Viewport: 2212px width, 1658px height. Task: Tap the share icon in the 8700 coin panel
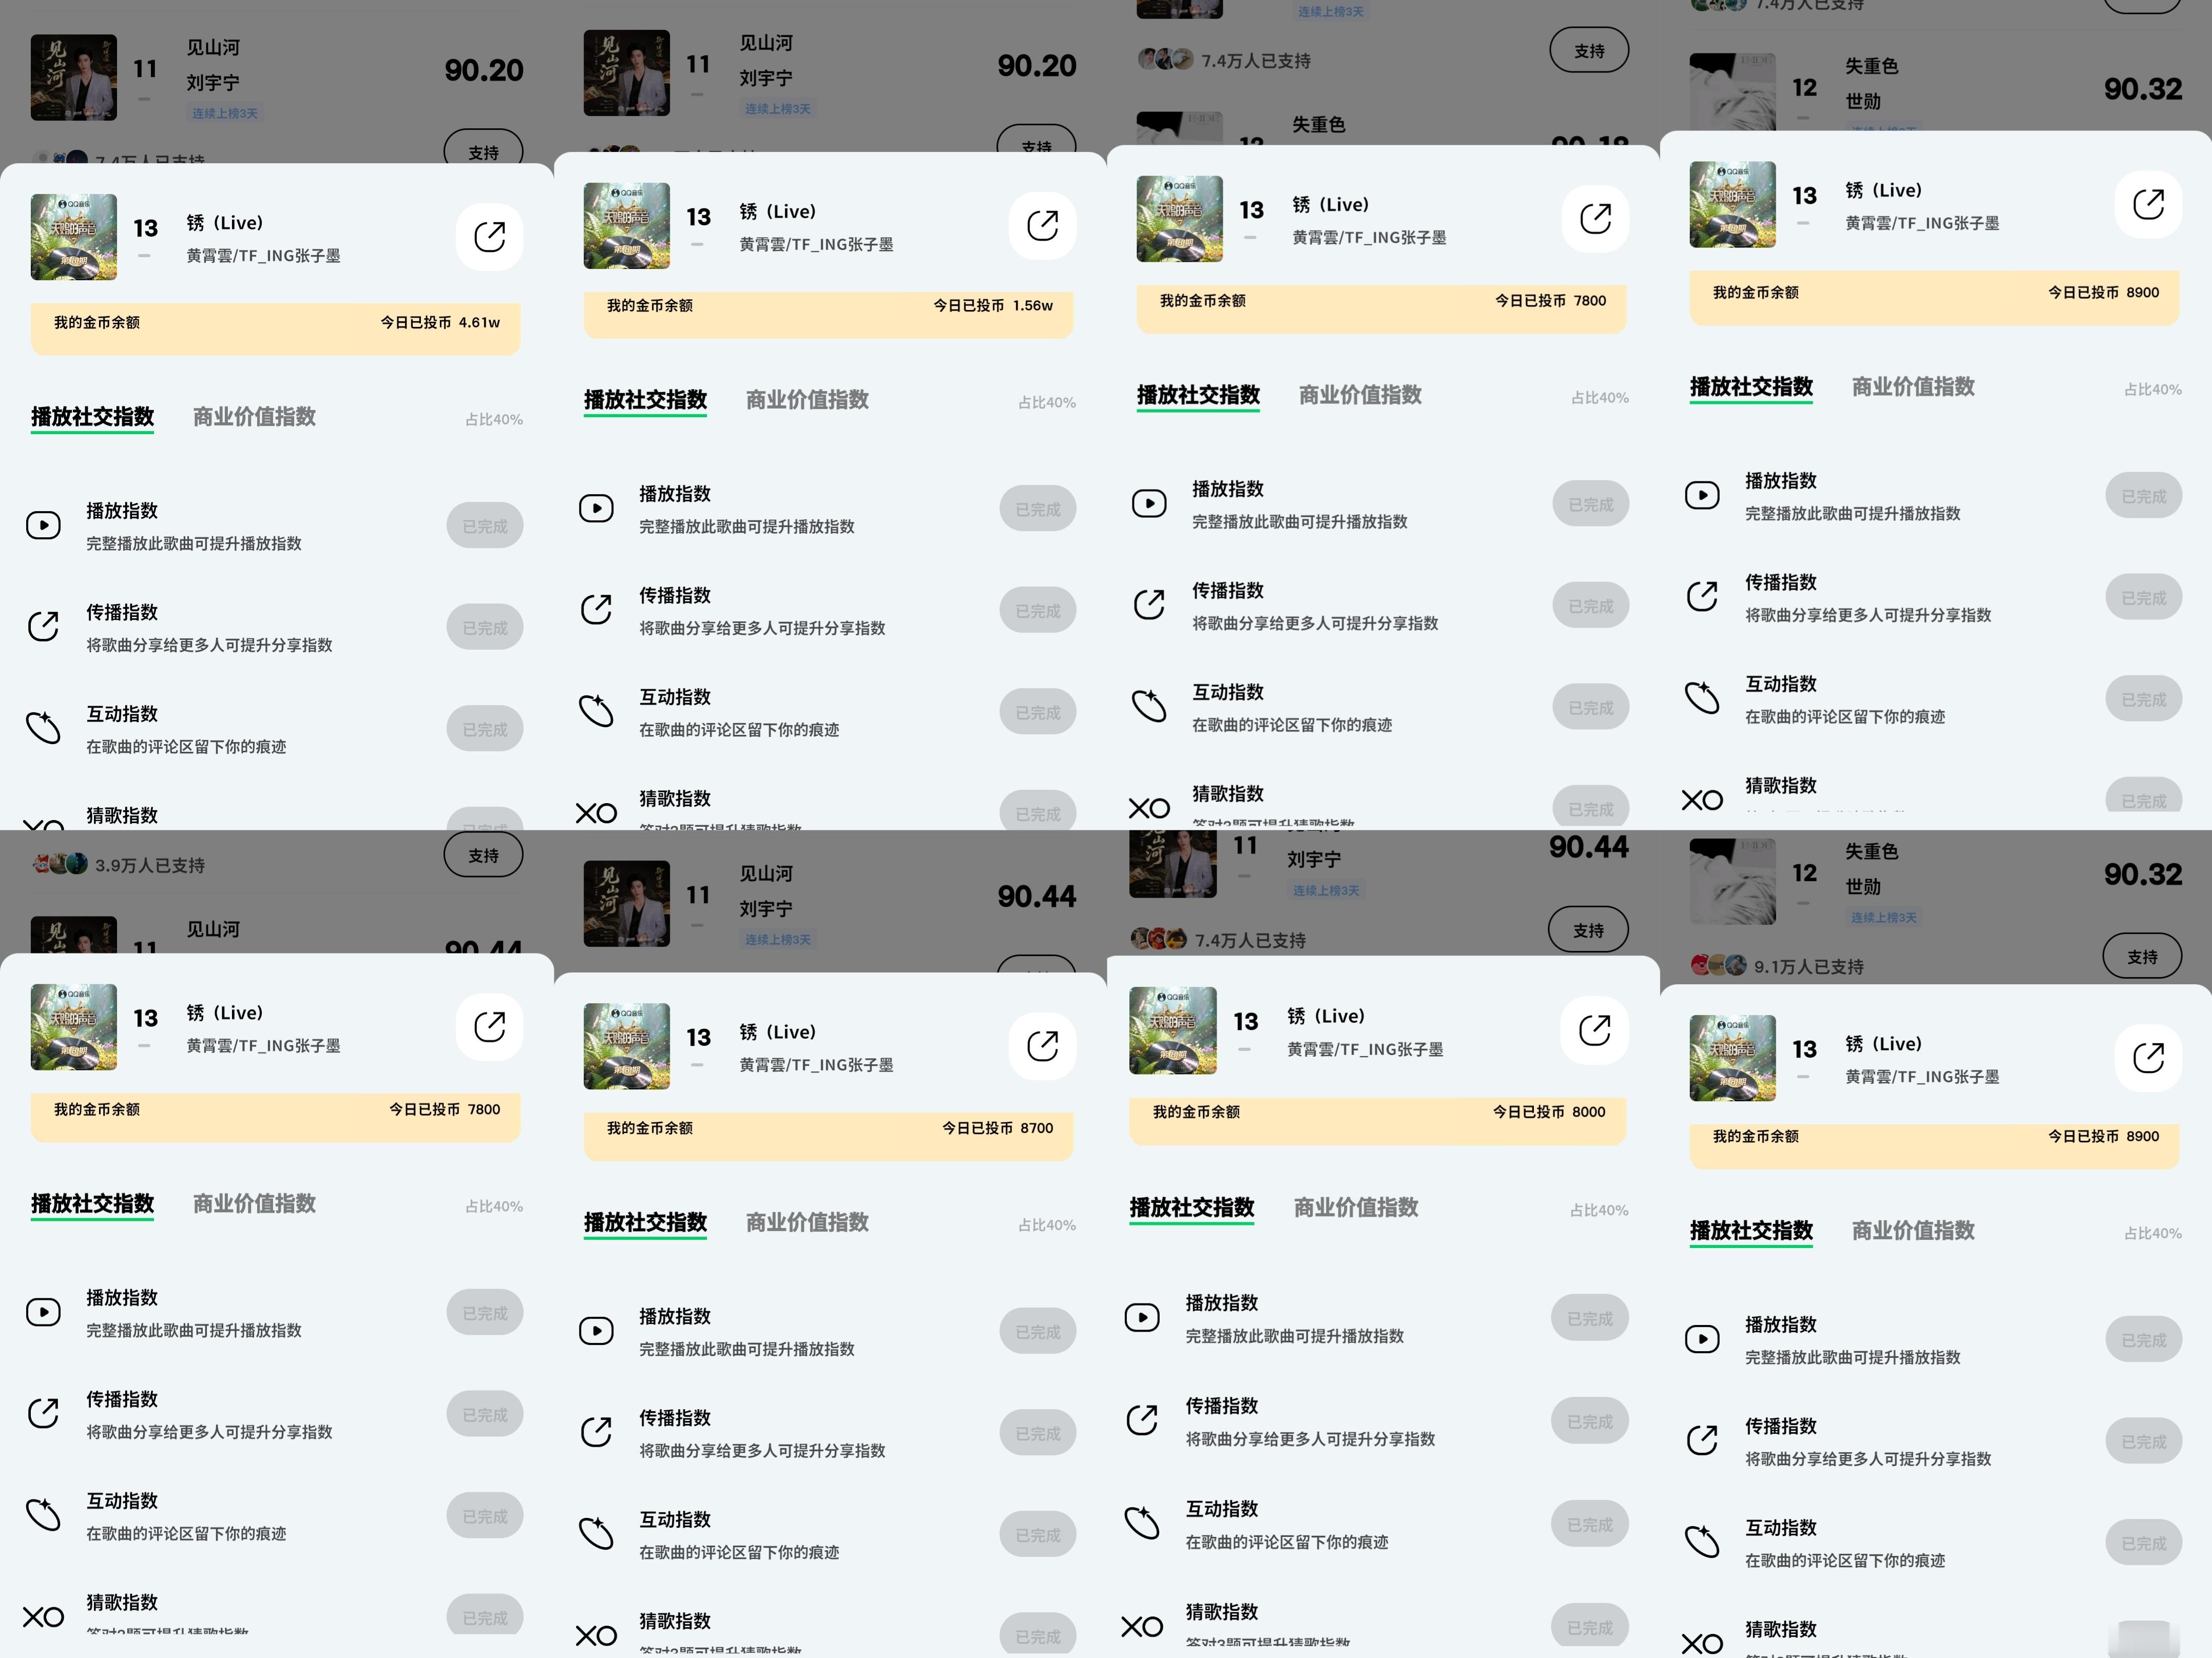coord(1042,1046)
